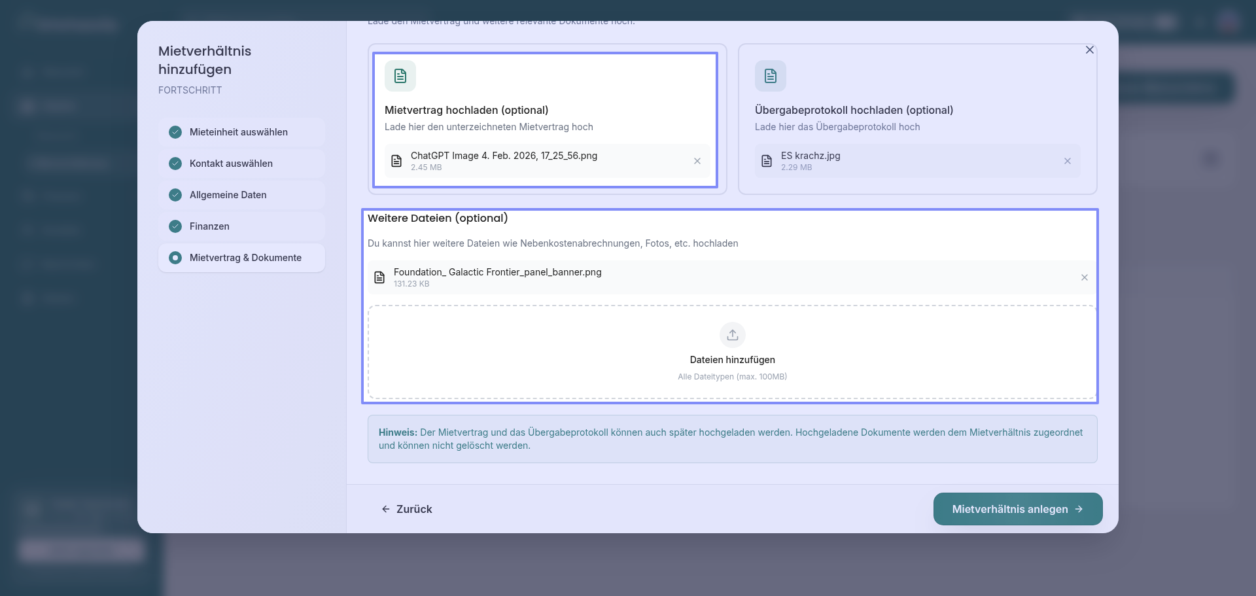
Task: Remove ChatGPT Image png file
Action: point(697,161)
